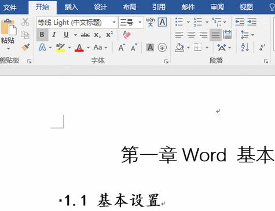Open multilevel list dropdown arrow
Viewport: 275px width, 211px height.
(225, 22)
